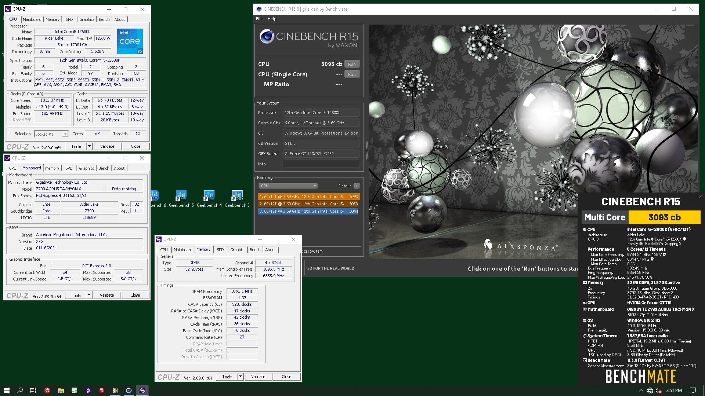Open Memory tab in CPU-Z Mainboard window

click(x=52, y=168)
